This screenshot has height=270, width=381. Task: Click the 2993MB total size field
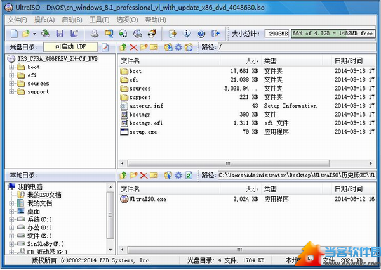pos(277,34)
